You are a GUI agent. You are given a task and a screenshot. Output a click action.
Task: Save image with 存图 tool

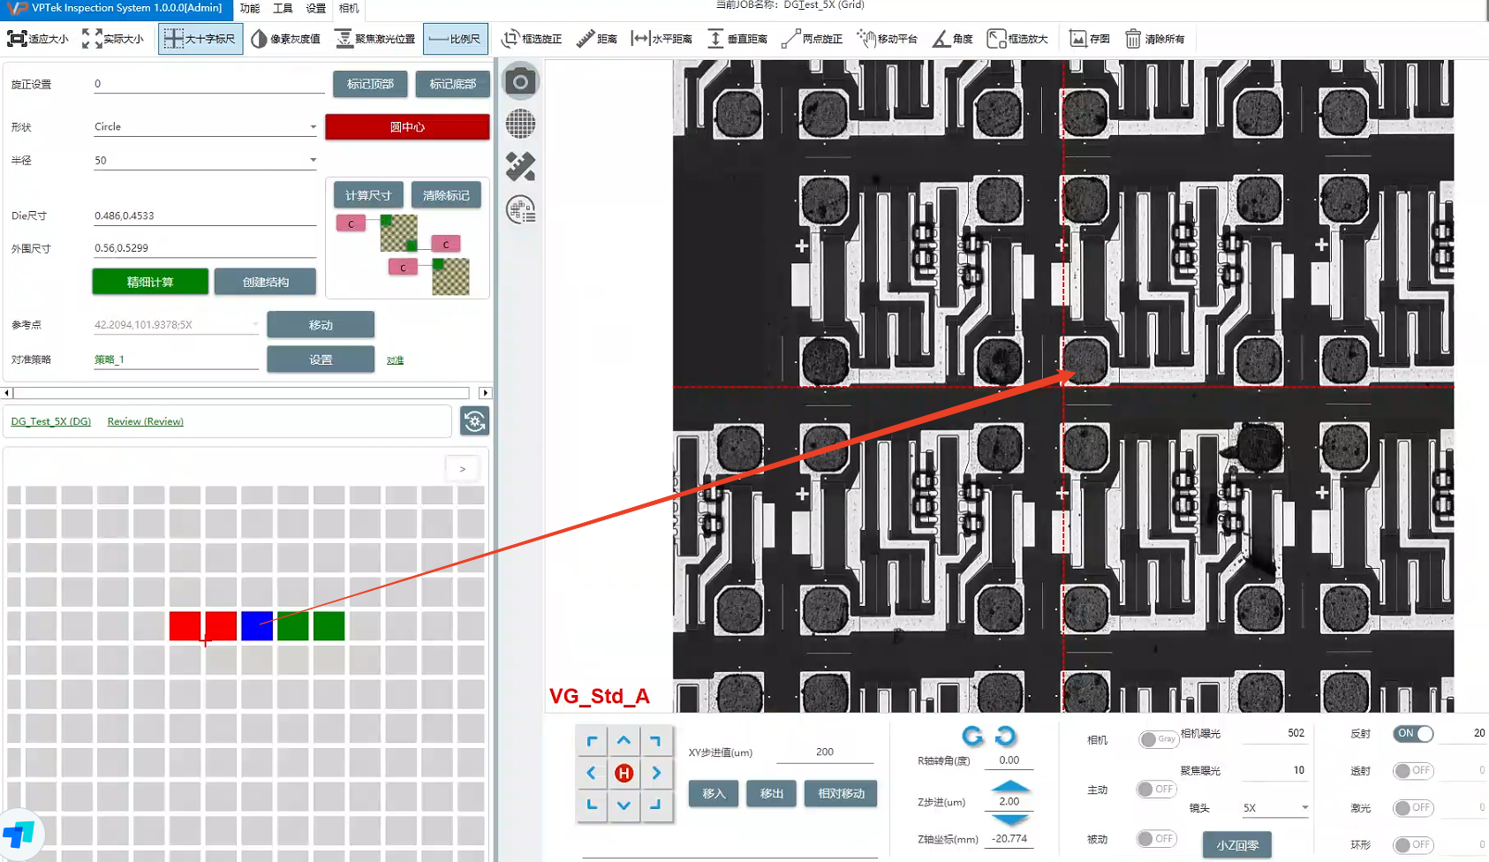point(1089,39)
